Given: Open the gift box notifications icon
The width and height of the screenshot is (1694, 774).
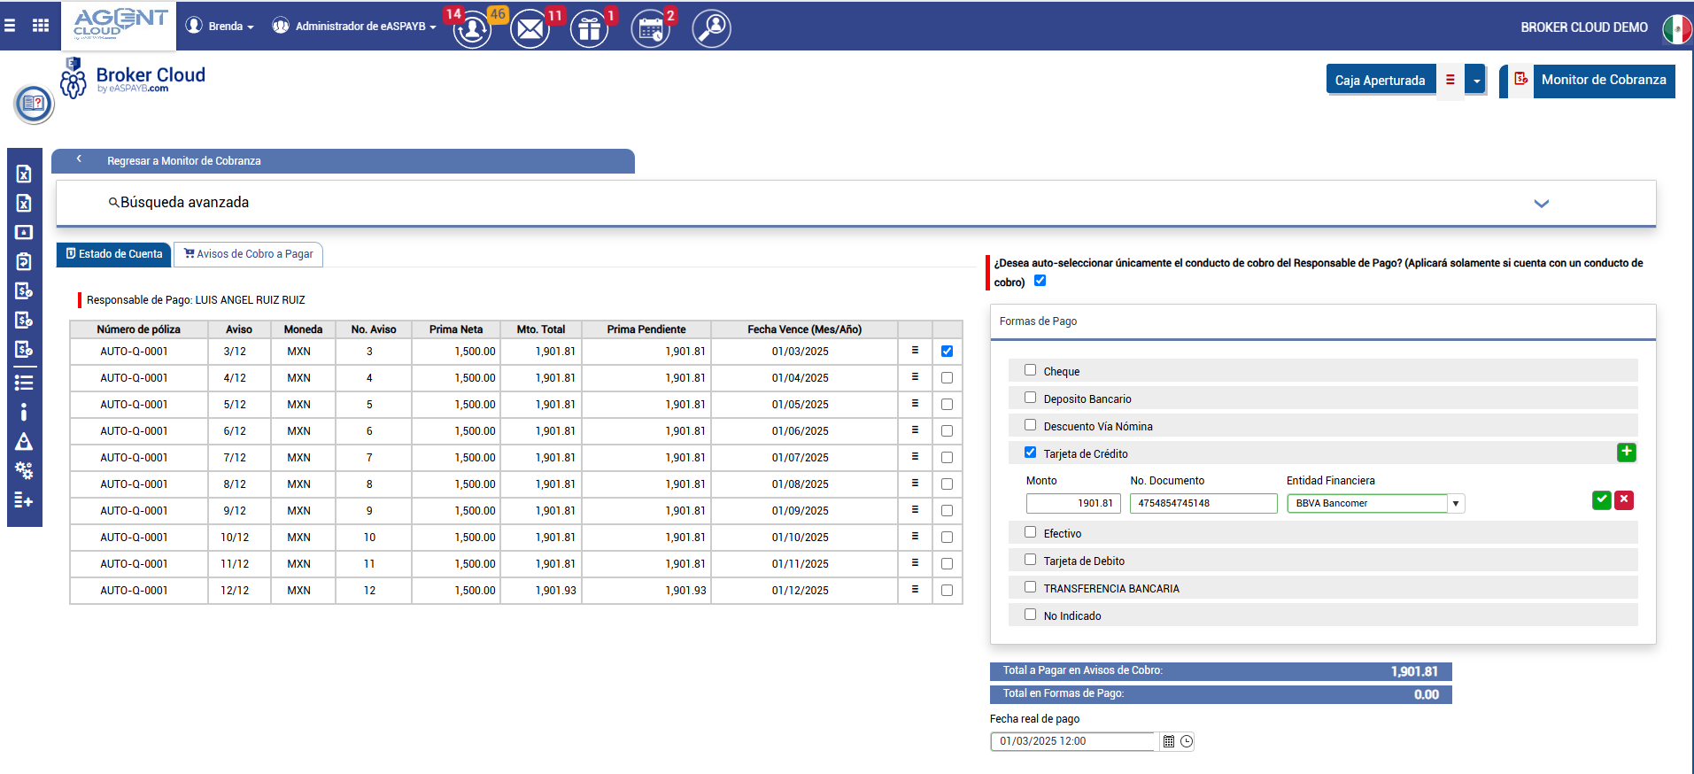Looking at the screenshot, I should 589,29.
